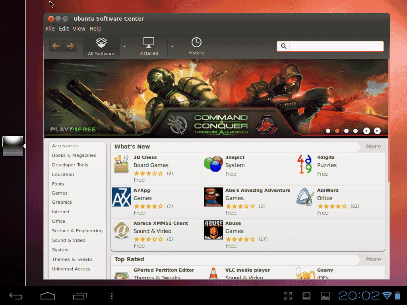Tap the Android home button
The width and height of the screenshot is (407, 305).
tap(48, 296)
